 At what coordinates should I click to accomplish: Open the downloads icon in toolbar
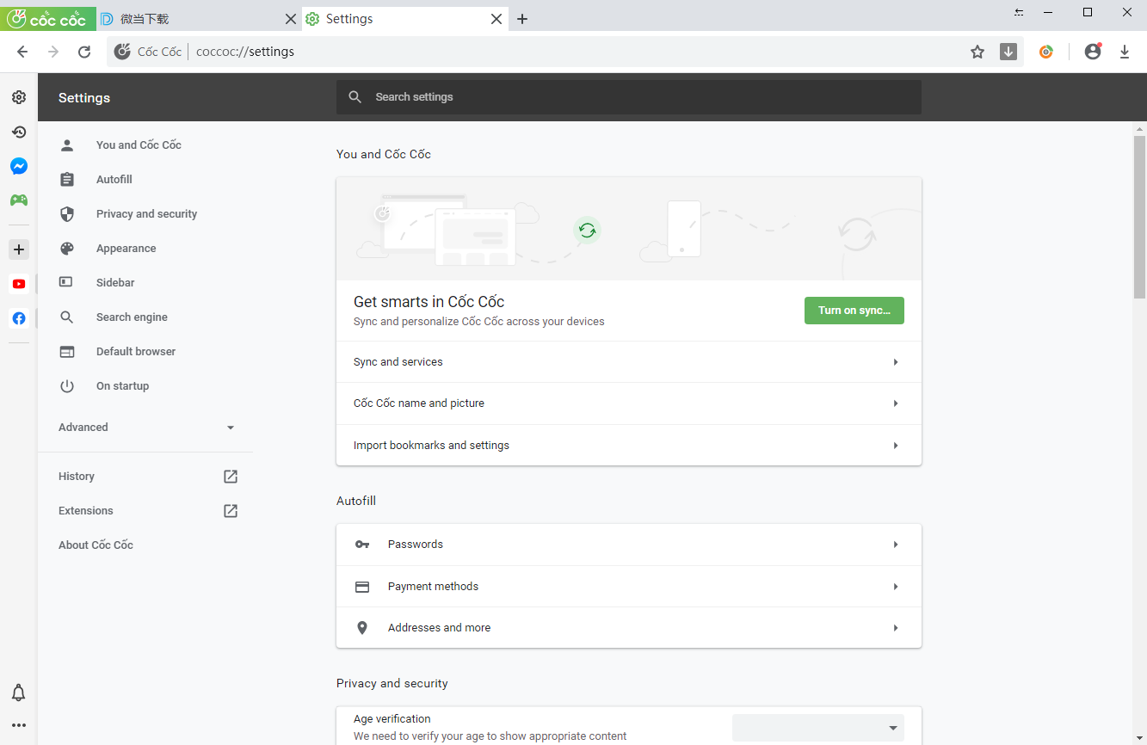1125,52
